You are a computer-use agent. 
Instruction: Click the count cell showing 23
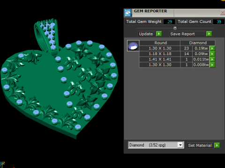coord(187,49)
